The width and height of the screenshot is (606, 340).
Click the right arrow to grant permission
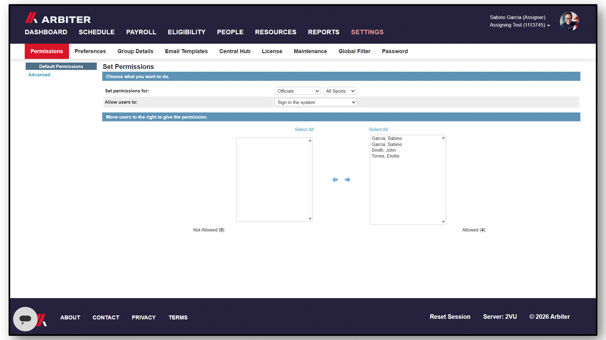tap(348, 179)
